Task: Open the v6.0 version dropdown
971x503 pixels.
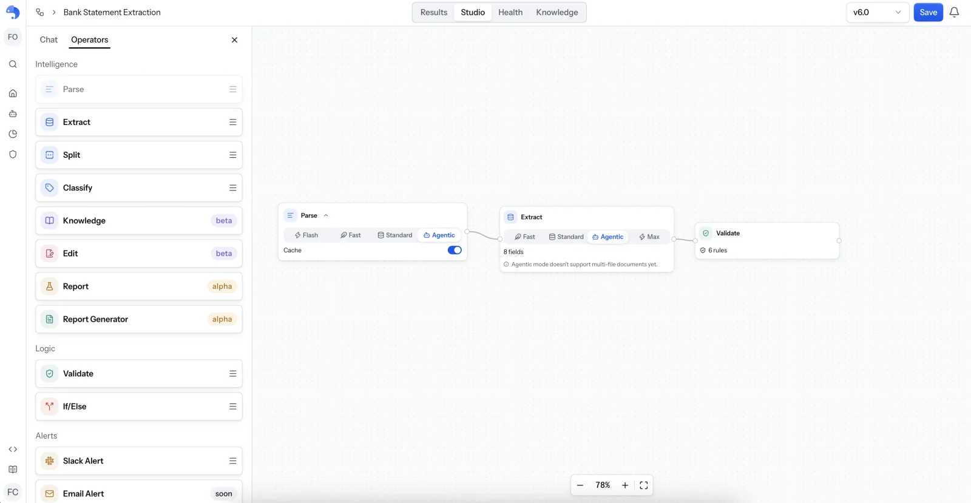Action: tap(878, 12)
